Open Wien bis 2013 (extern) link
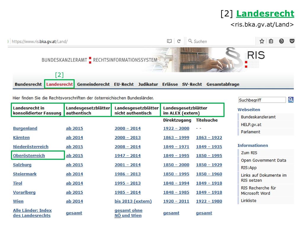This screenshot has width=303, height=227. click(x=133, y=201)
